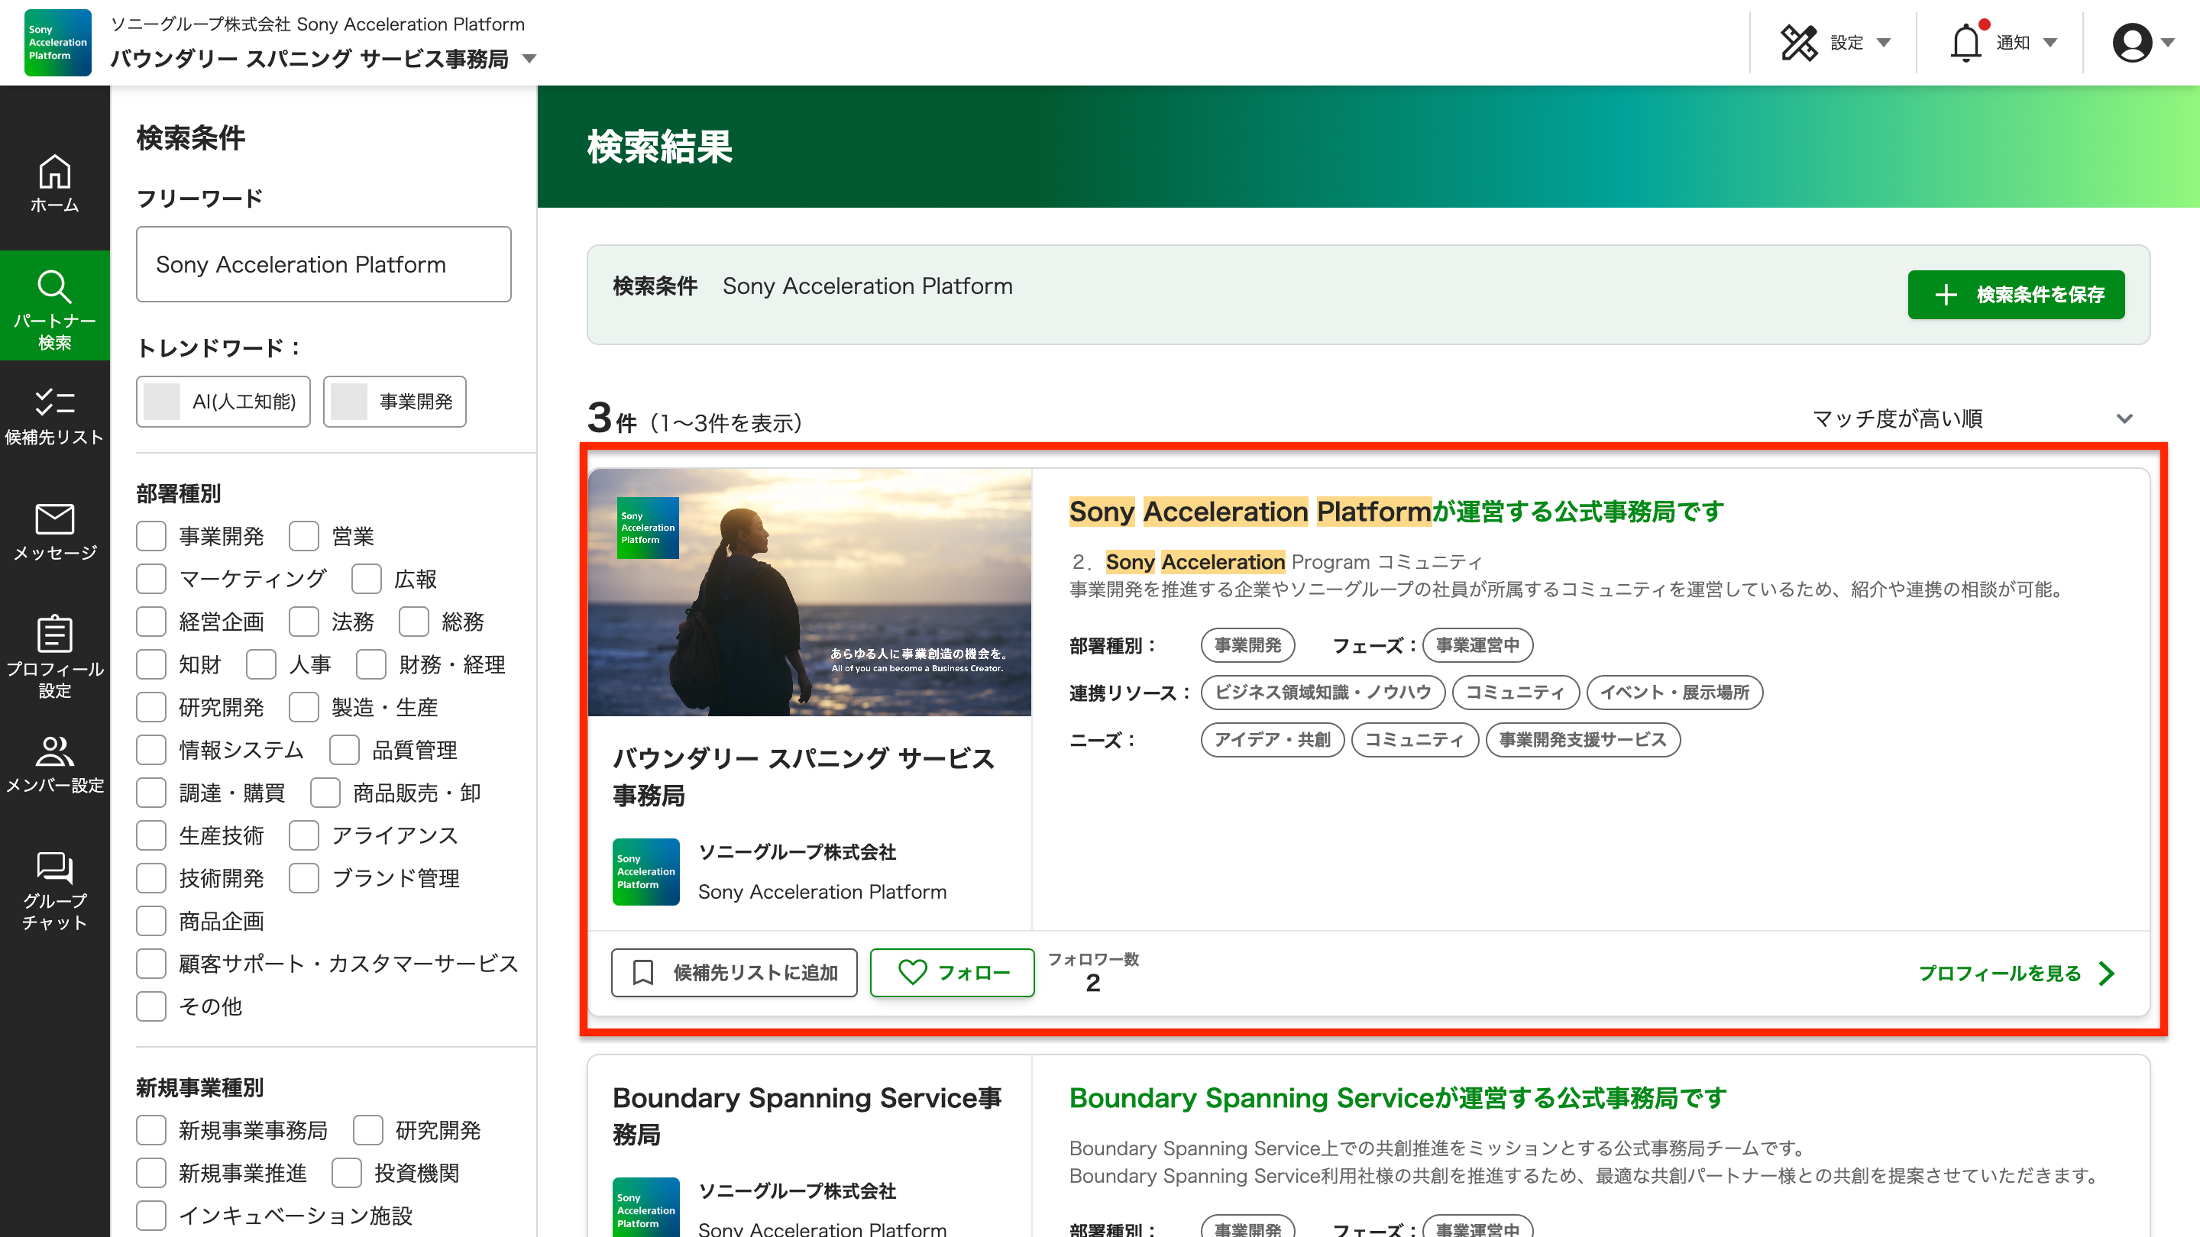Select the AI(人工知能) trend word tag
The width and height of the screenshot is (2200, 1237).
223,401
